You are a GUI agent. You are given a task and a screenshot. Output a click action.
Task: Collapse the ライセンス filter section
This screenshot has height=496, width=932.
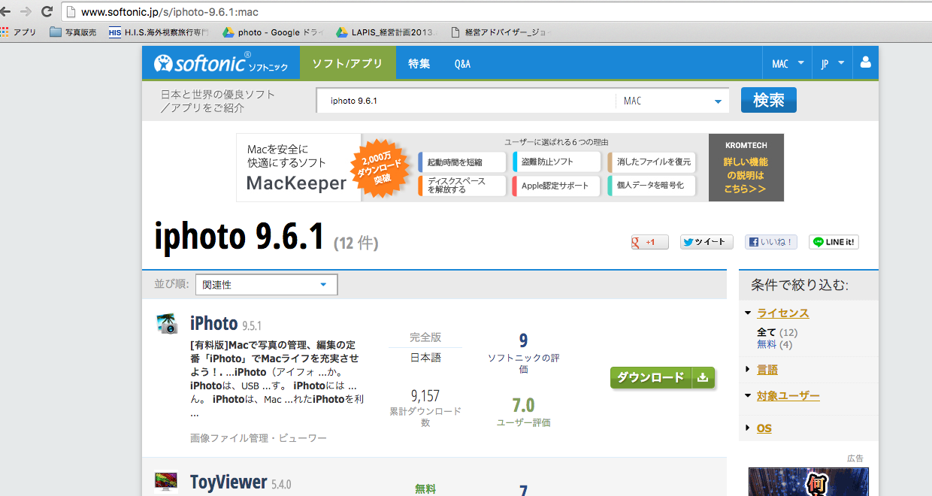point(782,313)
